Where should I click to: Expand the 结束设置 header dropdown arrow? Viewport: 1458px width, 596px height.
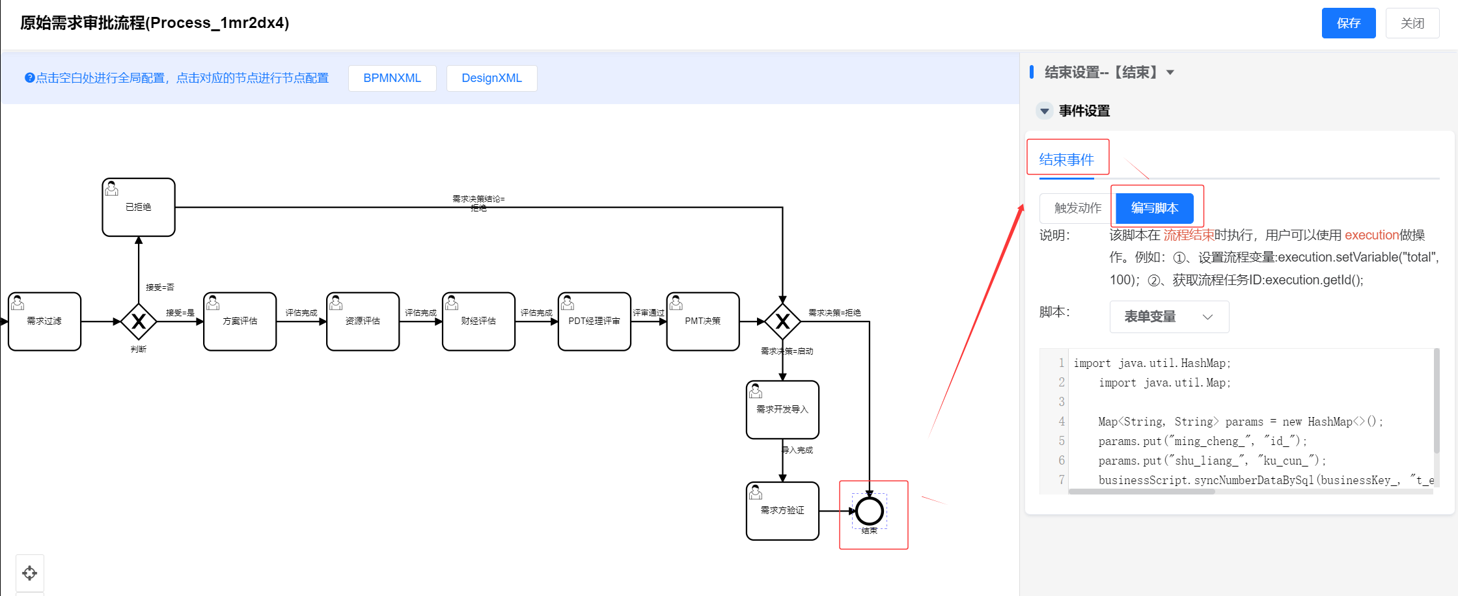point(1170,72)
